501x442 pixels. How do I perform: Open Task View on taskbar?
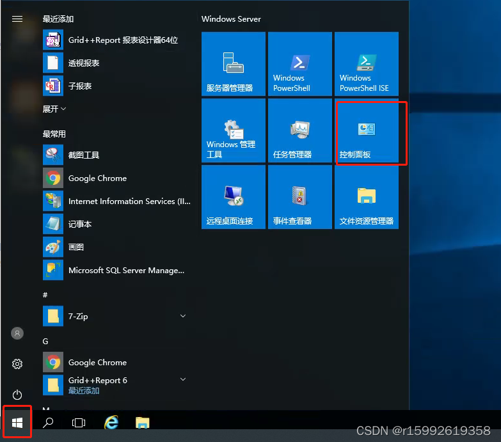(79, 423)
